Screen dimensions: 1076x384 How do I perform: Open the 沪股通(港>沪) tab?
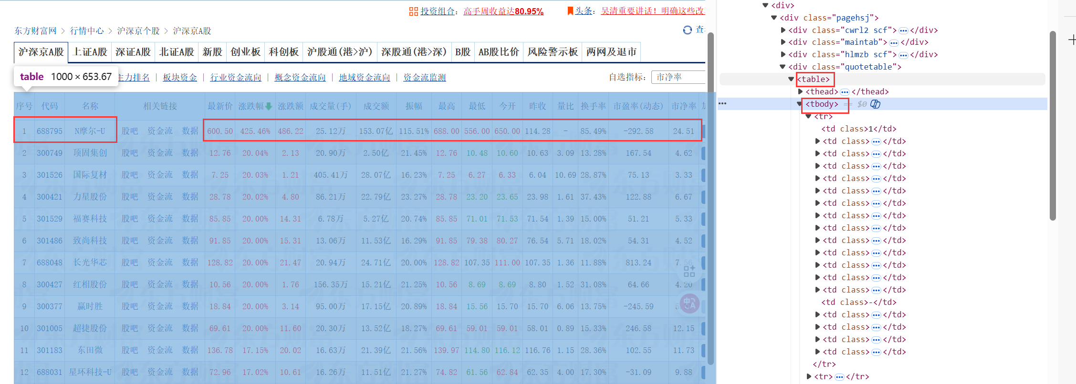tap(340, 52)
